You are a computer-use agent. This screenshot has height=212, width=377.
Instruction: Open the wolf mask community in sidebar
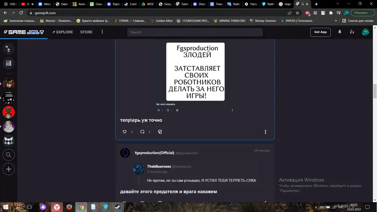pos(8,141)
